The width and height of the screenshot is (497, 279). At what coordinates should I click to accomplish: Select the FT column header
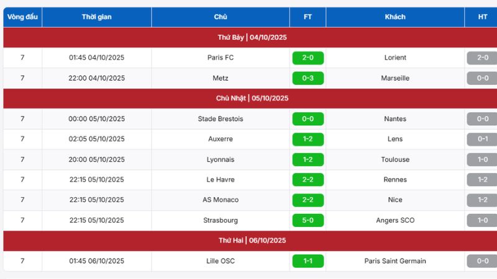[308, 17]
